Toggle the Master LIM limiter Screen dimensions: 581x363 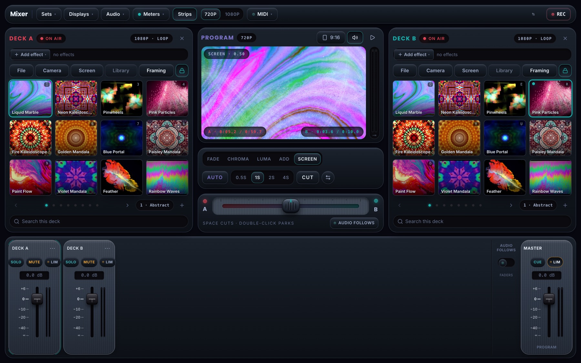pyautogui.click(x=555, y=262)
